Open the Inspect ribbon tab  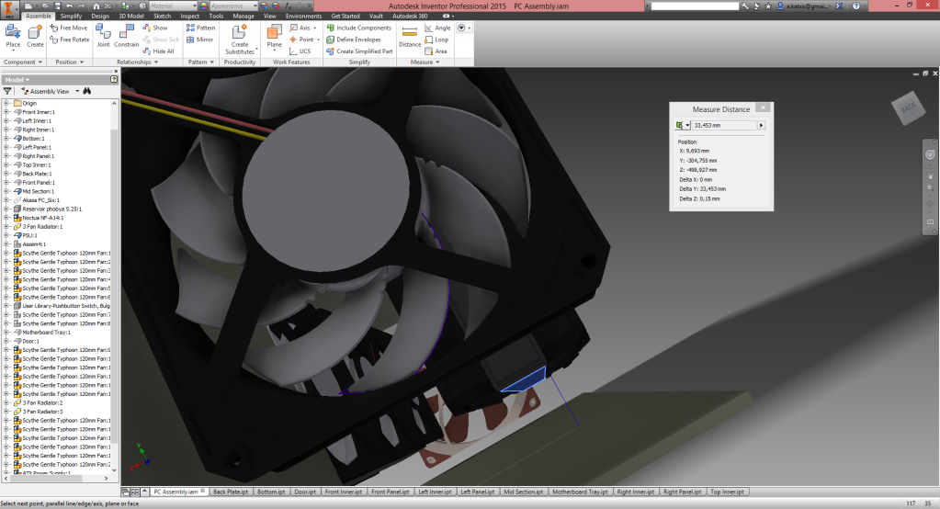(x=189, y=17)
